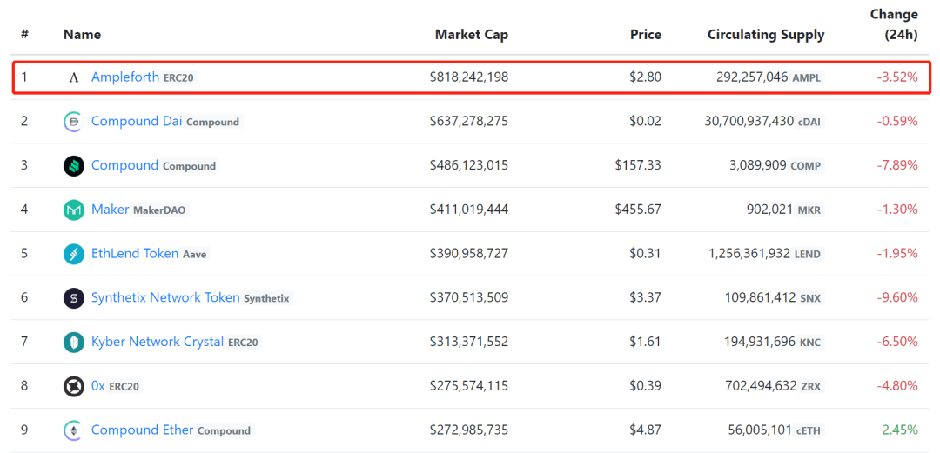
Task: Click the AMPL ticker badge
Action: pyautogui.click(x=808, y=78)
